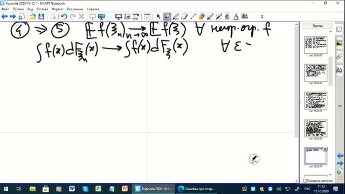Toggle the Скрывать автомат checkbox

click(x=305, y=181)
